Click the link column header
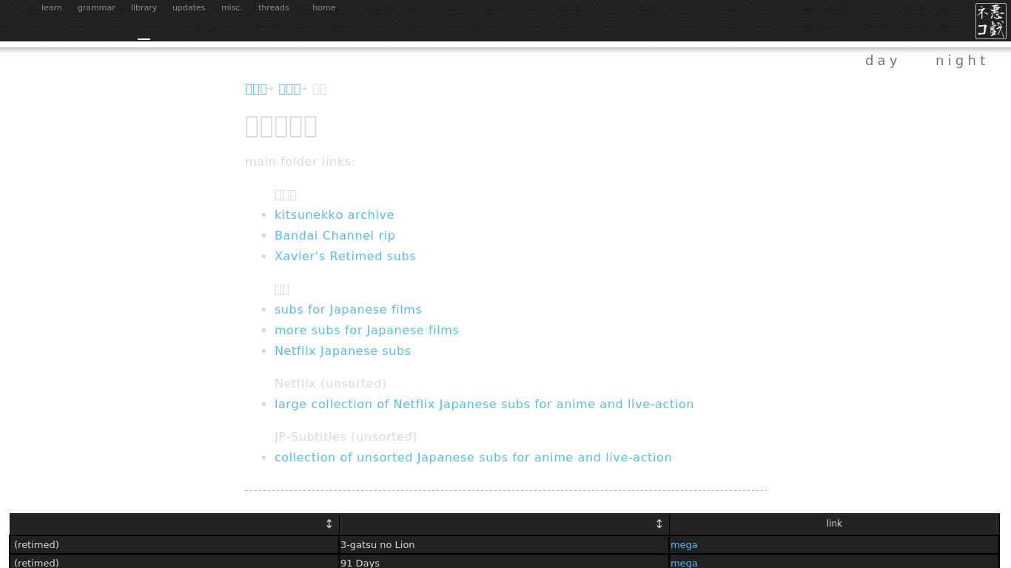Screen dimensions: 1011x568 pos(834,524)
